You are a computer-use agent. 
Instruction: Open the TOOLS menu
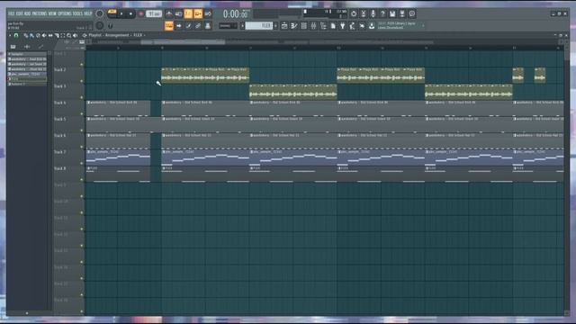pos(77,13)
